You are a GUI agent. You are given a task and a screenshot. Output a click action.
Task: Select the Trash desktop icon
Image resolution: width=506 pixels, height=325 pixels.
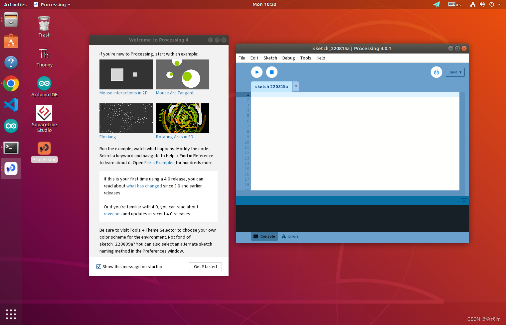[x=44, y=27]
